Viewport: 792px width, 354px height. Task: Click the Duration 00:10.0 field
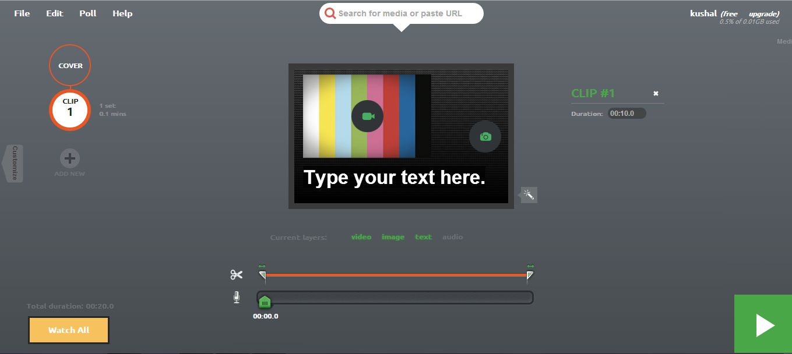tap(627, 114)
